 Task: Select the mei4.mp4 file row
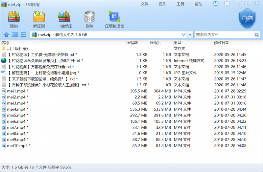coord(16,109)
